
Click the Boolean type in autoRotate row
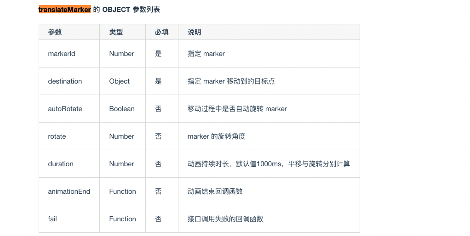[122, 109]
